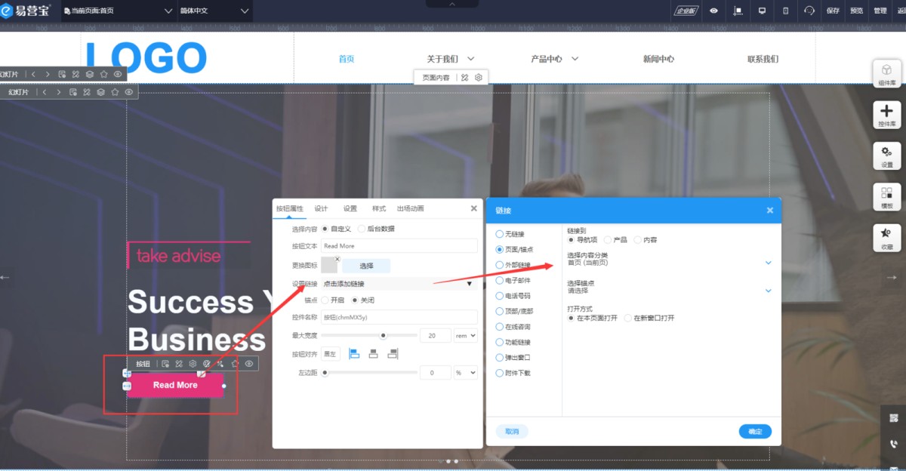The width and height of the screenshot is (906, 471).
Task: Click 保存 in top bar
Action: (x=833, y=11)
